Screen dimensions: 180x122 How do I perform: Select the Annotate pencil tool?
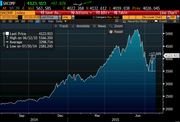point(80,26)
